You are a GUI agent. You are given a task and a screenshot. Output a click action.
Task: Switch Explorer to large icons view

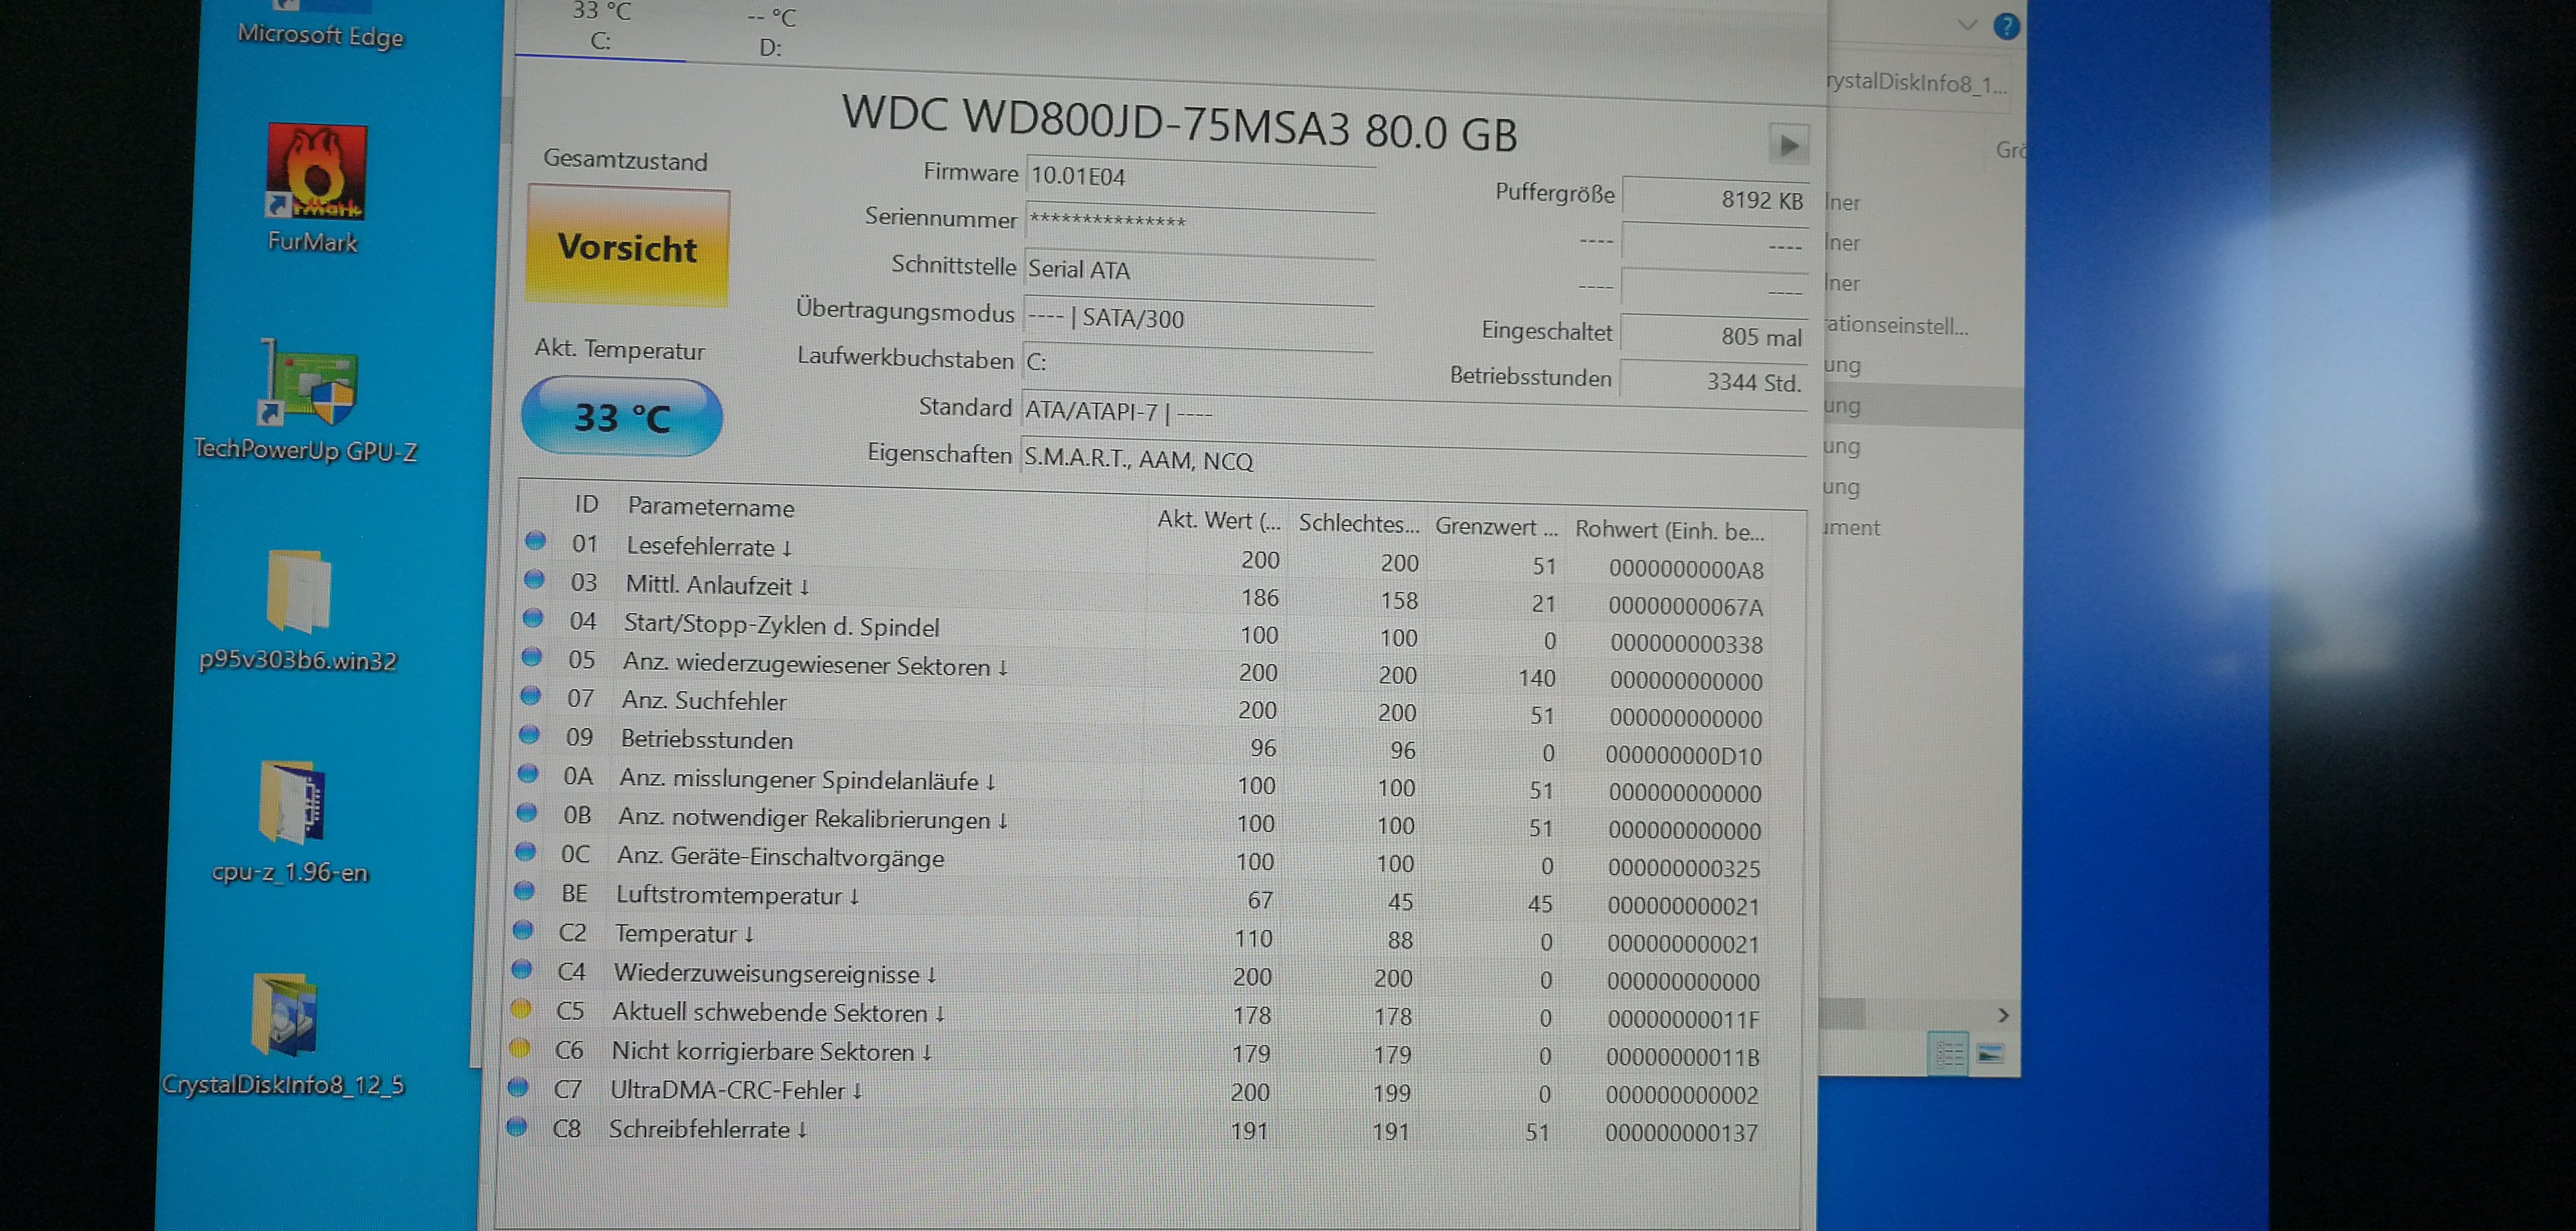click(1990, 1053)
